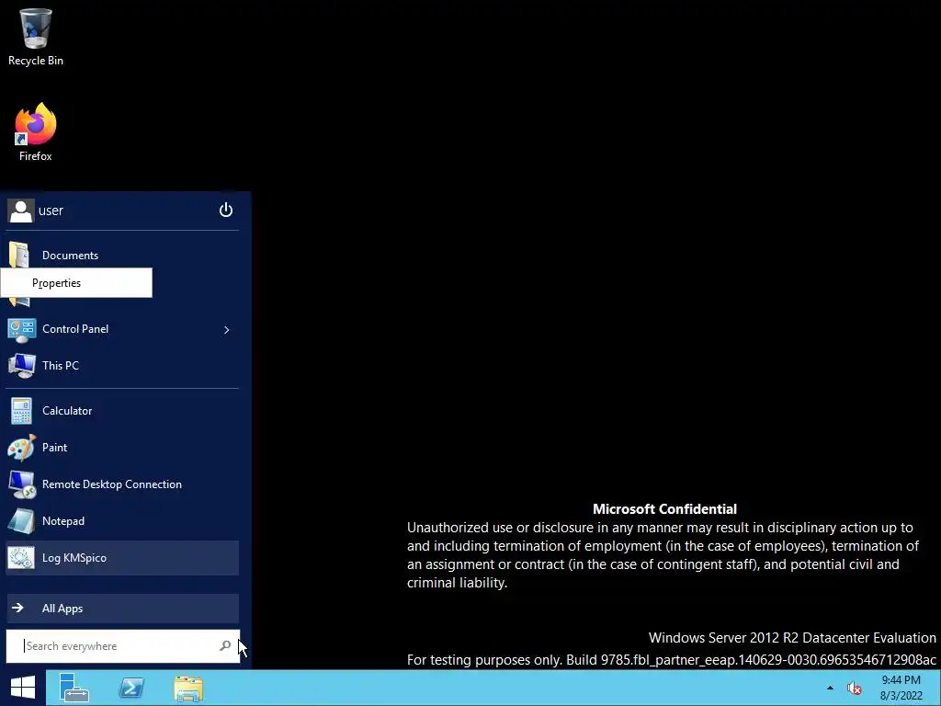Viewport: 941px width, 706px height.
Task: Open the Notepad icon
Action: coord(22,521)
